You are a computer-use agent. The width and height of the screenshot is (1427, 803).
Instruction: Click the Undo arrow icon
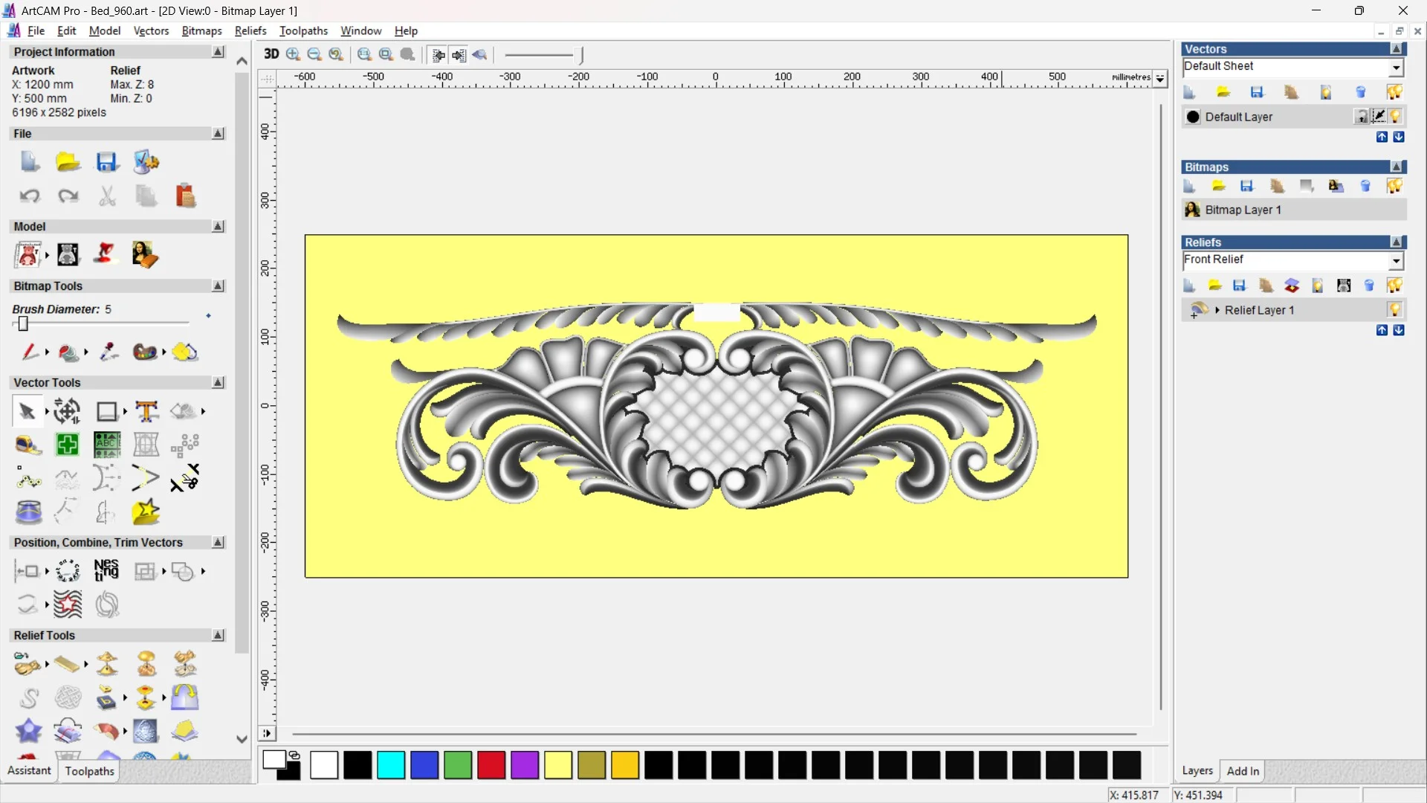(x=30, y=196)
